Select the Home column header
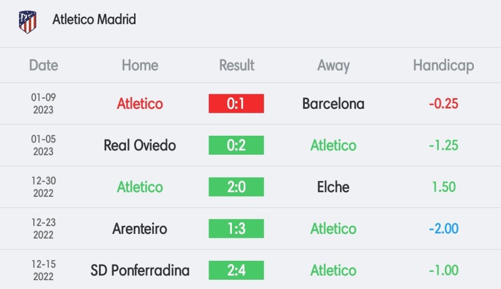The width and height of the screenshot is (501, 289). click(x=140, y=65)
